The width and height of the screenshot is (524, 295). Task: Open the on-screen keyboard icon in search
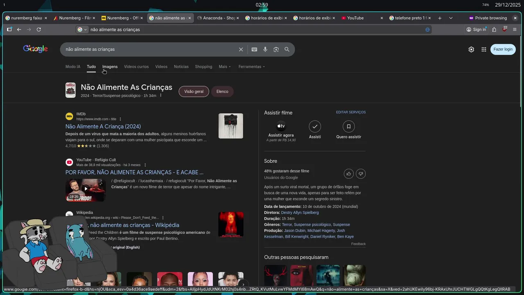(254, 49)
